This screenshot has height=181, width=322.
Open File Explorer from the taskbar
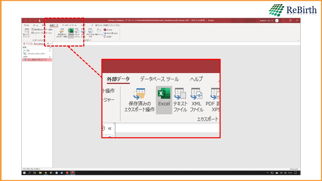click(40, 173)
